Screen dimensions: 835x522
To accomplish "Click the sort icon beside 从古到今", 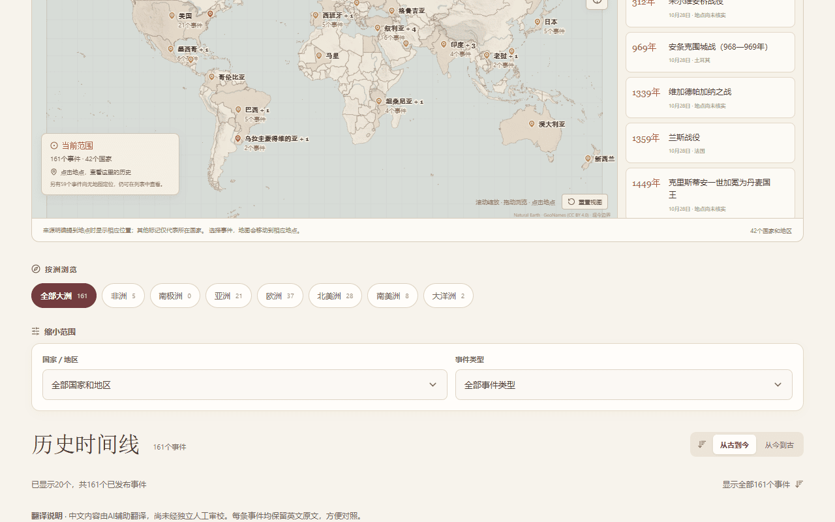I will pyautogui.click(x=702, y=444).
